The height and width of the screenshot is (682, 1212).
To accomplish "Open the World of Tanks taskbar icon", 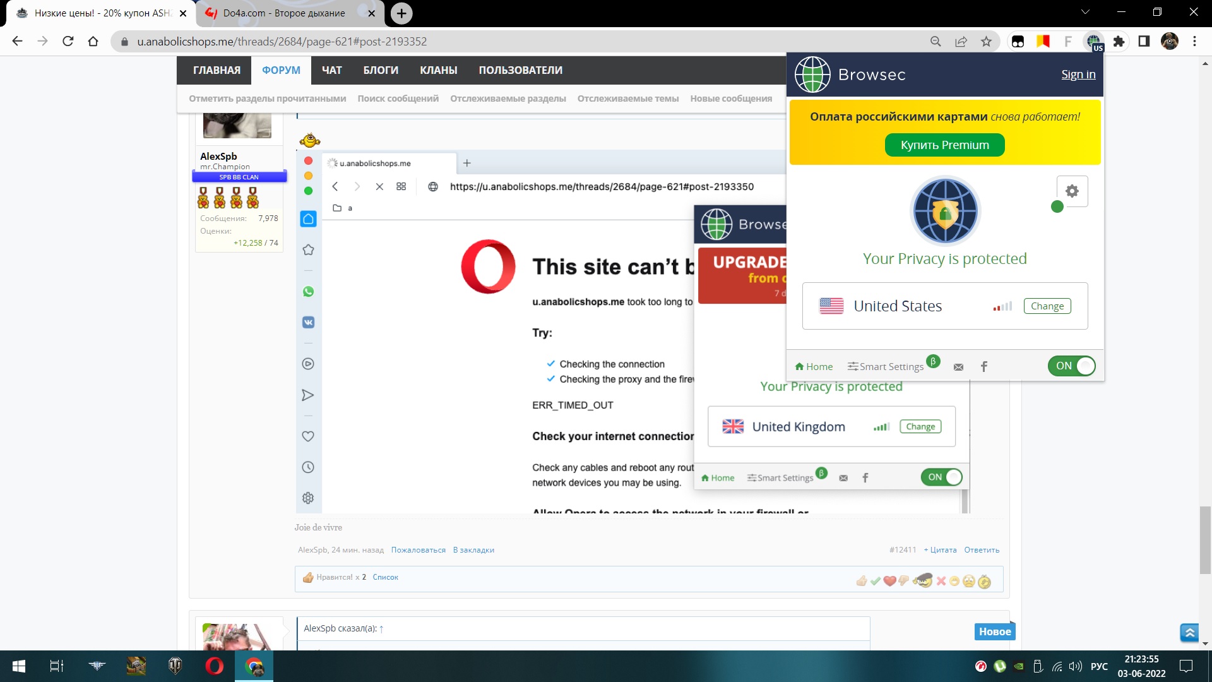I will (175, 666).
